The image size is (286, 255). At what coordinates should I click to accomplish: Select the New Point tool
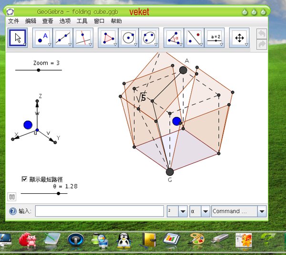pyautogui.click(x=43, y=38)
